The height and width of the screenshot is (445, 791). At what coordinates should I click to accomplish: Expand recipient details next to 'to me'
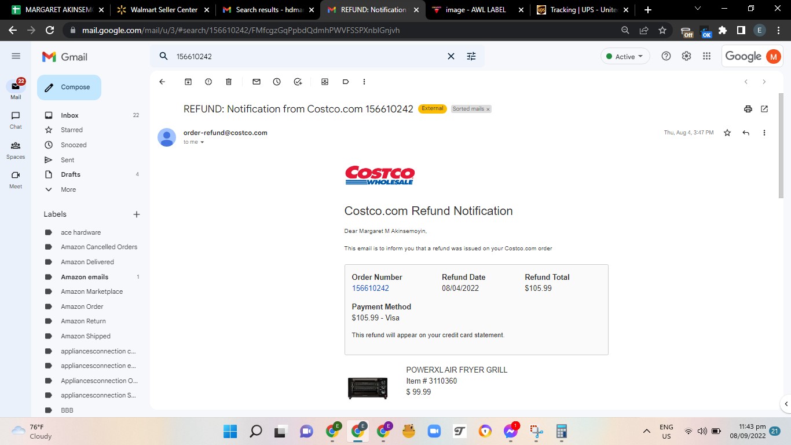(x=202, y=142)
